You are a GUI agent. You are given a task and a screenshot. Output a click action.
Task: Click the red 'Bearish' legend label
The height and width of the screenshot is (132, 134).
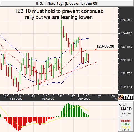(126, 121)
